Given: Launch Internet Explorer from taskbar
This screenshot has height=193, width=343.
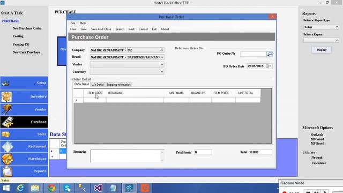Looking at the screenshot, I should (20, 188).
